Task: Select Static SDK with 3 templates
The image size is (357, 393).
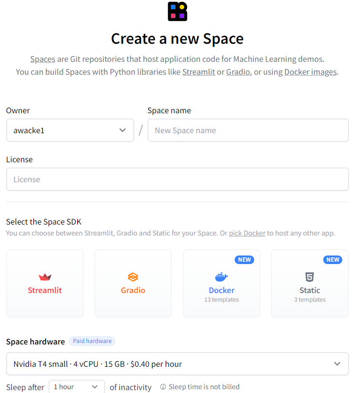Action: point(310,284)
